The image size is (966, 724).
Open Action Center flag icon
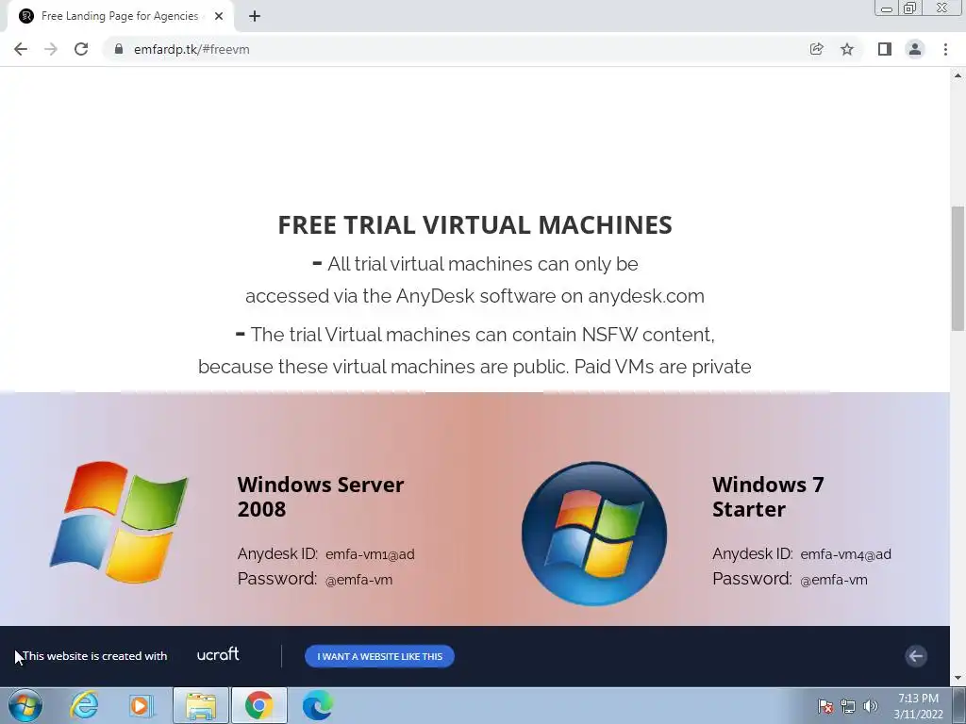pyautogui.click(x=825, y=706)
